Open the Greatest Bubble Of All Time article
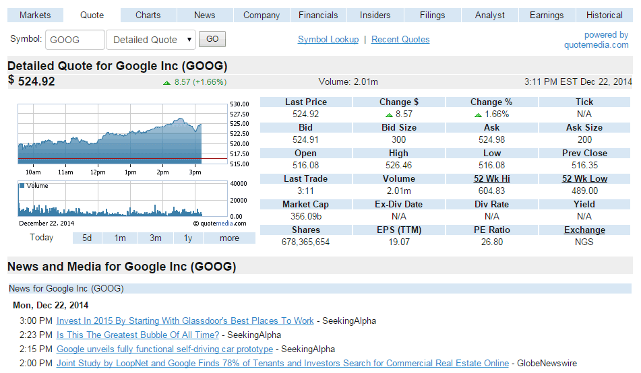Image resolution: width=641 pixels, height=373 pixels. (x=138, y=335)
